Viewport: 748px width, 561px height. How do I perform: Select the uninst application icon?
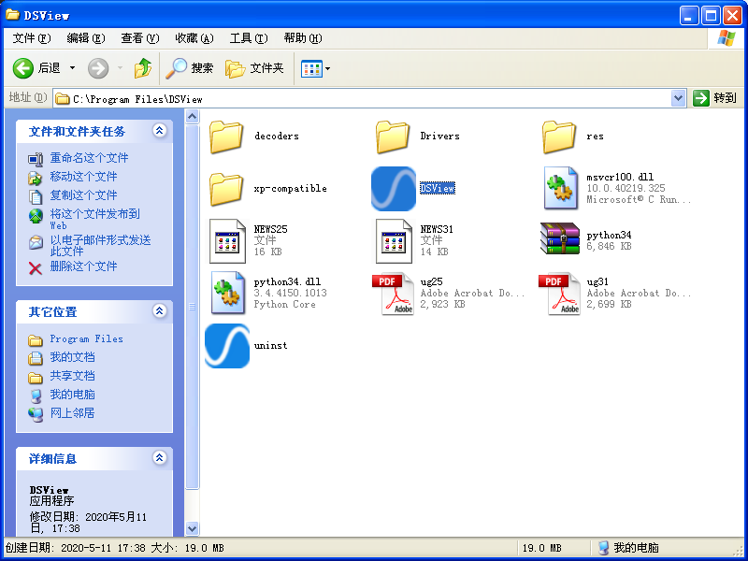[227, 346]
